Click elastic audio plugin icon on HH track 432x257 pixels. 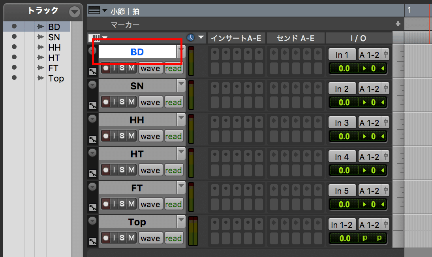92,140
